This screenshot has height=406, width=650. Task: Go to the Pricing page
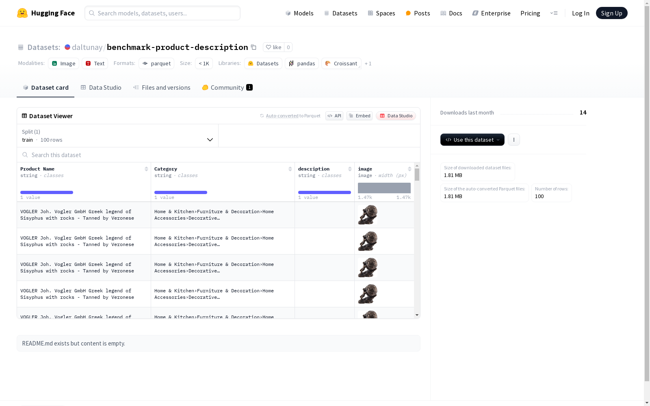point(530,13)
